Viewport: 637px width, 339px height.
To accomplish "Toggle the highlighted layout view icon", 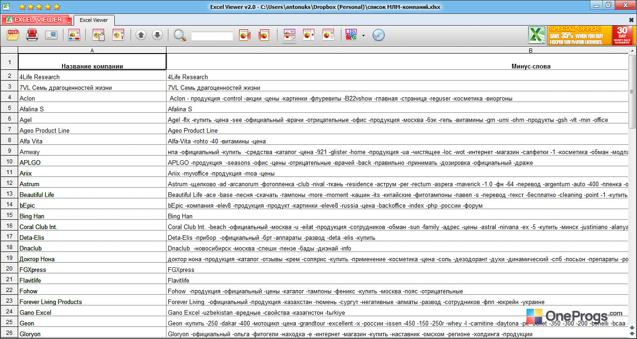I will pyautogui.click(x=289, y=35).
